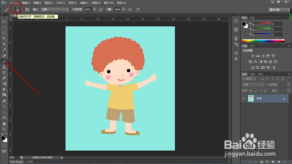Click the 背景 layer thumbnail
Image resolution: width=292 pixels, height=164 pixels.
(x=251, y=98)
